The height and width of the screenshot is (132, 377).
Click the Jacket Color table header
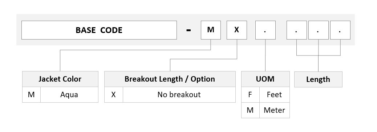60,79
